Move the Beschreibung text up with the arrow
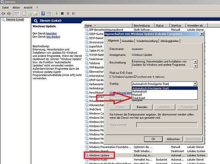220x164 pixels. point(195,62)
